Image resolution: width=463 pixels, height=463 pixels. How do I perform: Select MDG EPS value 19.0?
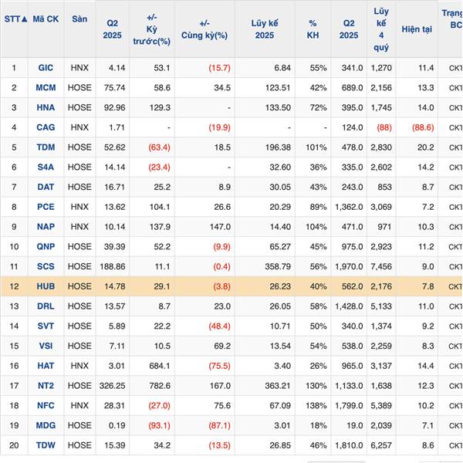coord(355,425)
